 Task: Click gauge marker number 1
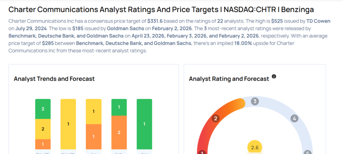tap(202, 152)
